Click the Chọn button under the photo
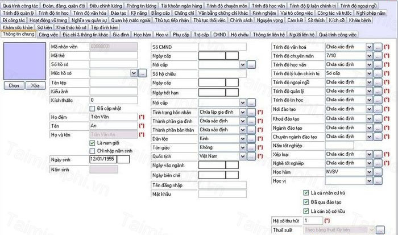 coord(13,85)
